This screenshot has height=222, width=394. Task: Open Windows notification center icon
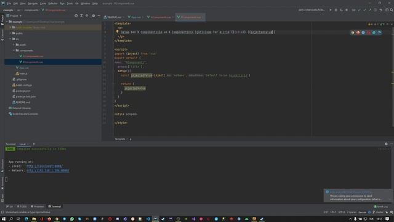point(387,219)
